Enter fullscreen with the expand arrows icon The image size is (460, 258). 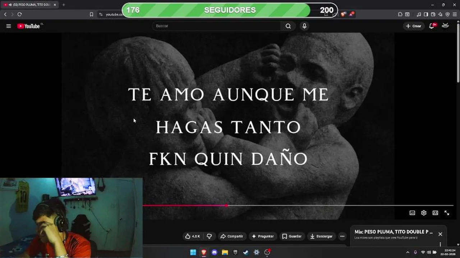click(447, 213)
